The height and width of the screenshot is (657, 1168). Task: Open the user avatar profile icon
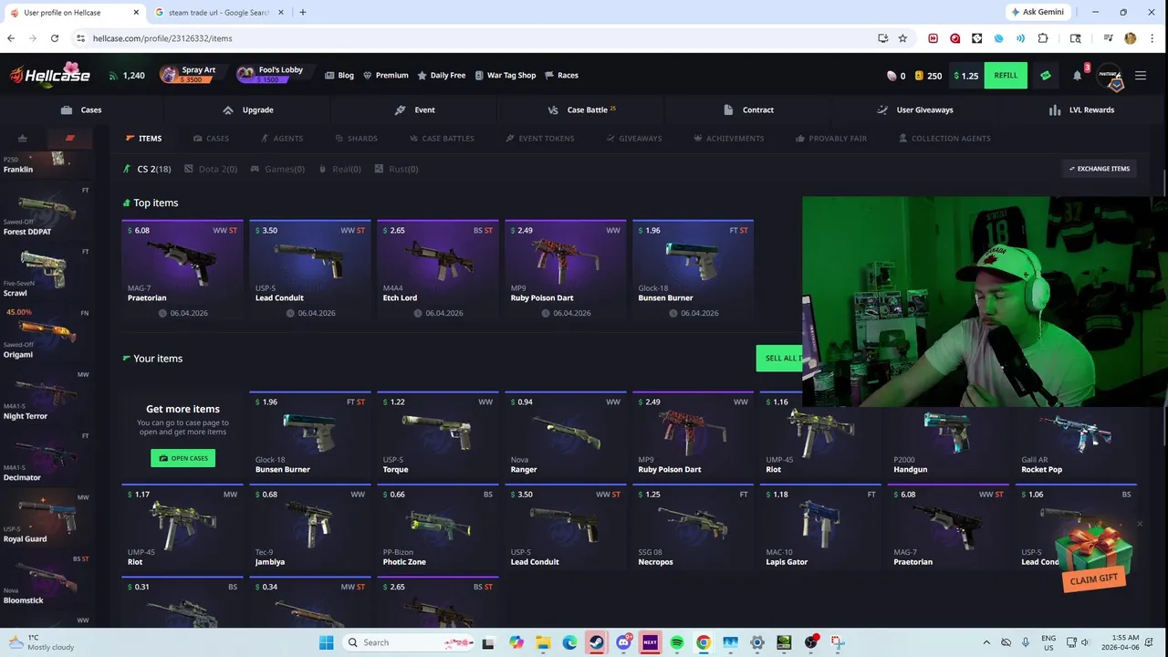pyautogui.click(x=1111, y=77)
